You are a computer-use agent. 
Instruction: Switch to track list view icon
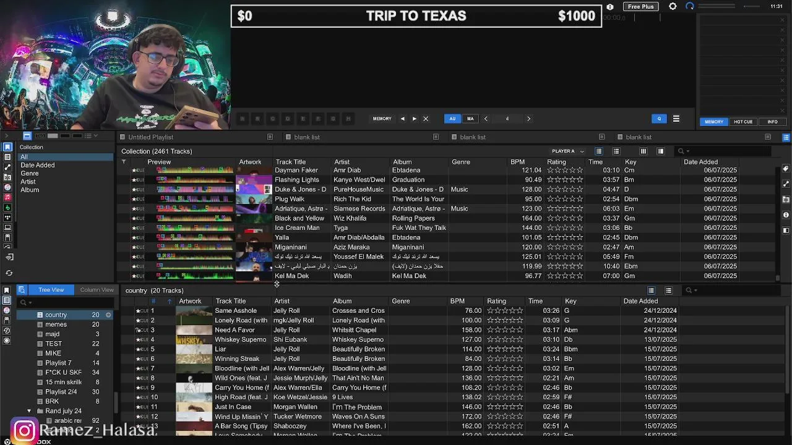[598, 151]
